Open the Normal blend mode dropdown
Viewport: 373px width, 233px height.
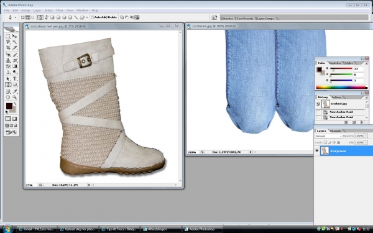pos(328,136)
